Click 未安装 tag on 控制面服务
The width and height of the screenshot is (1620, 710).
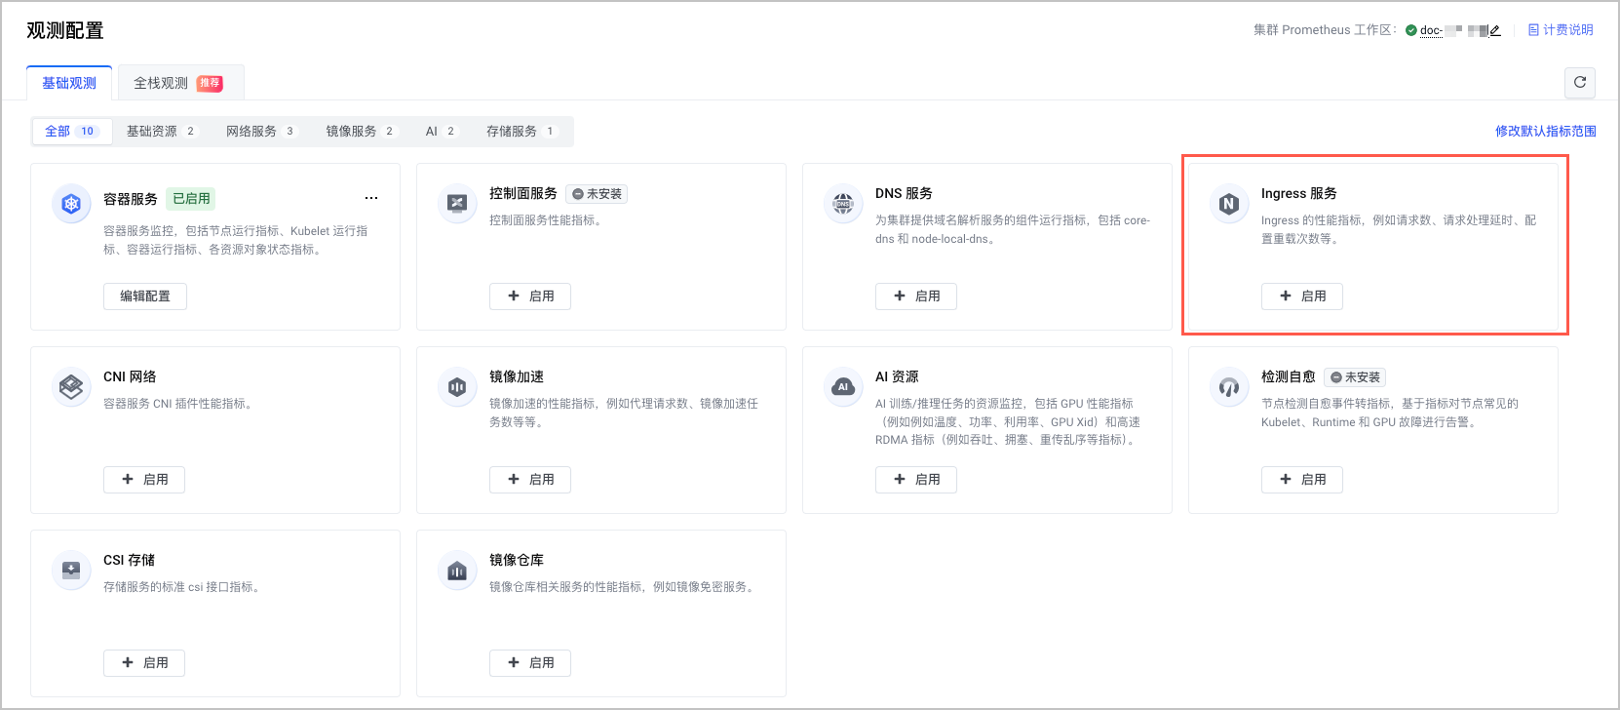point(597,194)
